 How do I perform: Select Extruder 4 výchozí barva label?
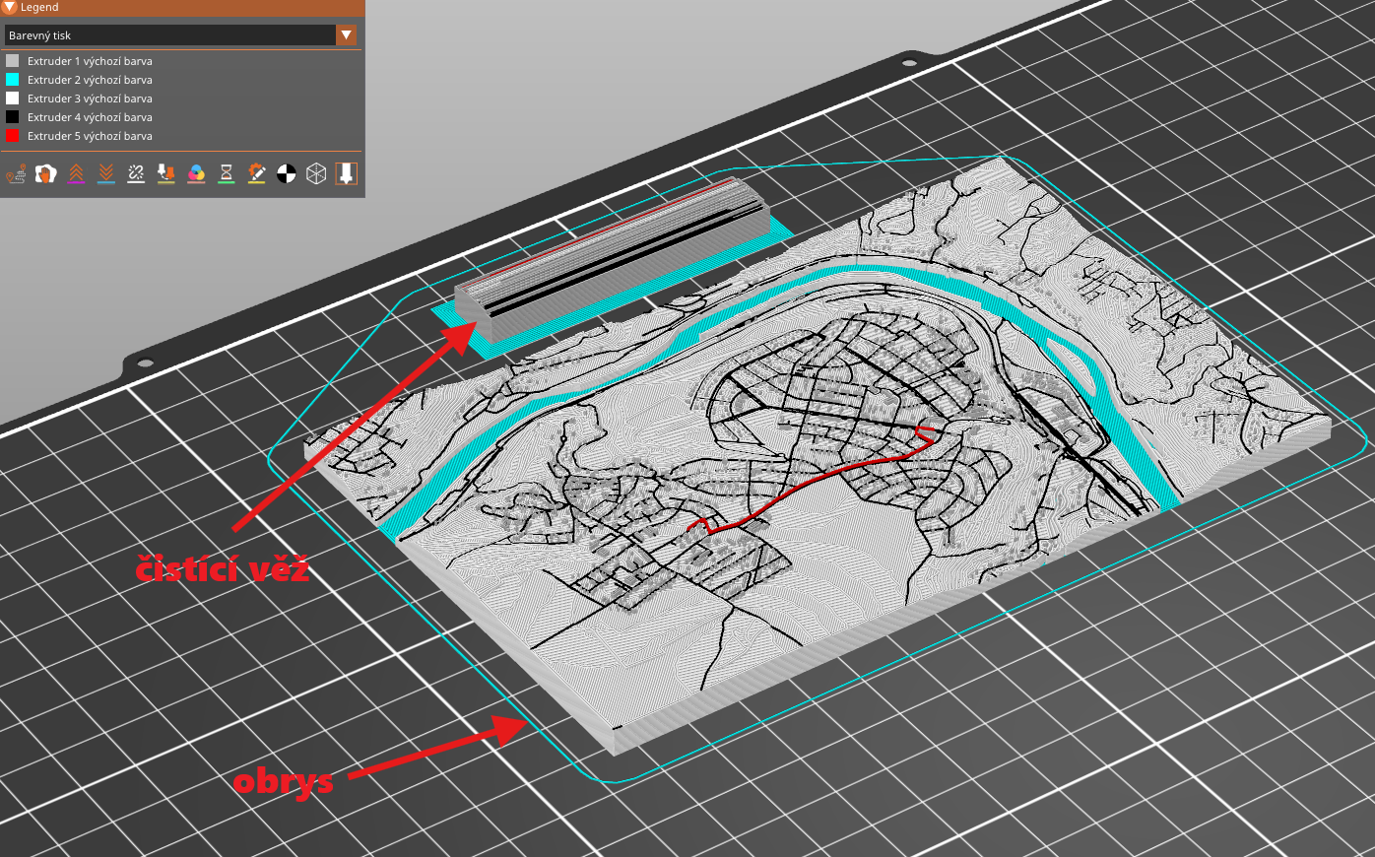[x=90, y=117]
